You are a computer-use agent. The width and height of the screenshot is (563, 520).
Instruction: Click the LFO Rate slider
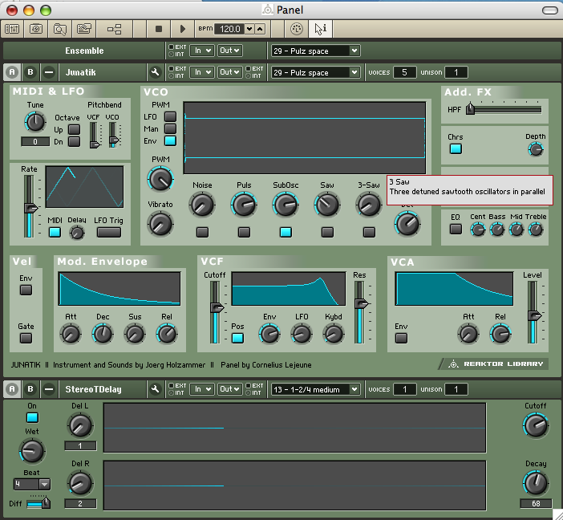coord(30,206)
